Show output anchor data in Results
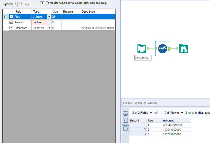Image resolution: width=210 pixels, height=143 pixels. pyautogui.click(x=125, y=129)
